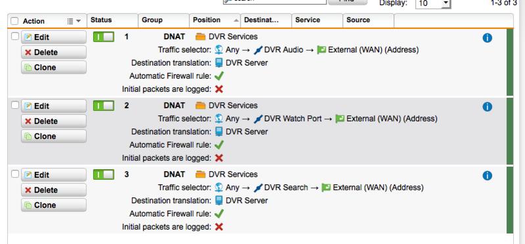Open the Action column list dropdown

click(x=74, y=21)
